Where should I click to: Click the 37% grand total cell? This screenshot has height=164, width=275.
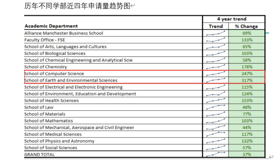click(x=247, y=155)
